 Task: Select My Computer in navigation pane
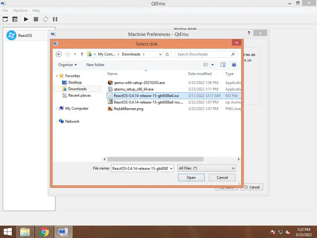pos(77,108)
